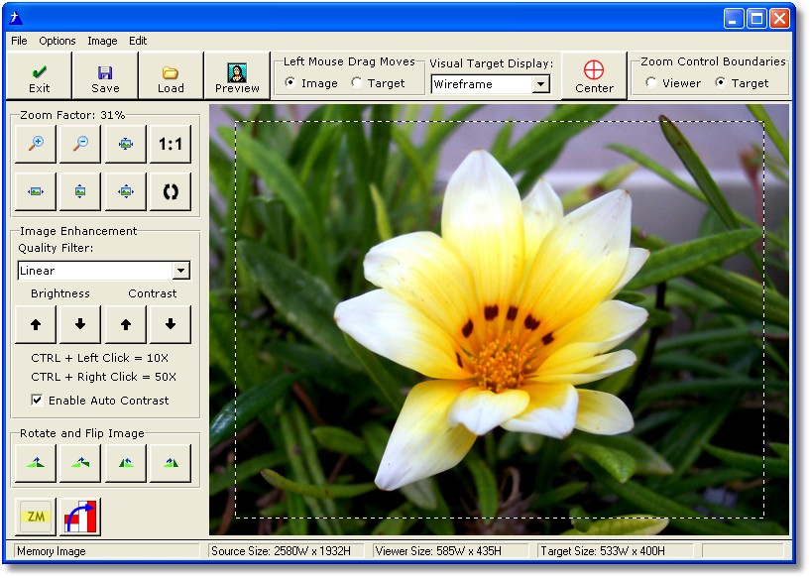
Task: Click the third Rotate and Flip Image button
Action: pos(126,463)
